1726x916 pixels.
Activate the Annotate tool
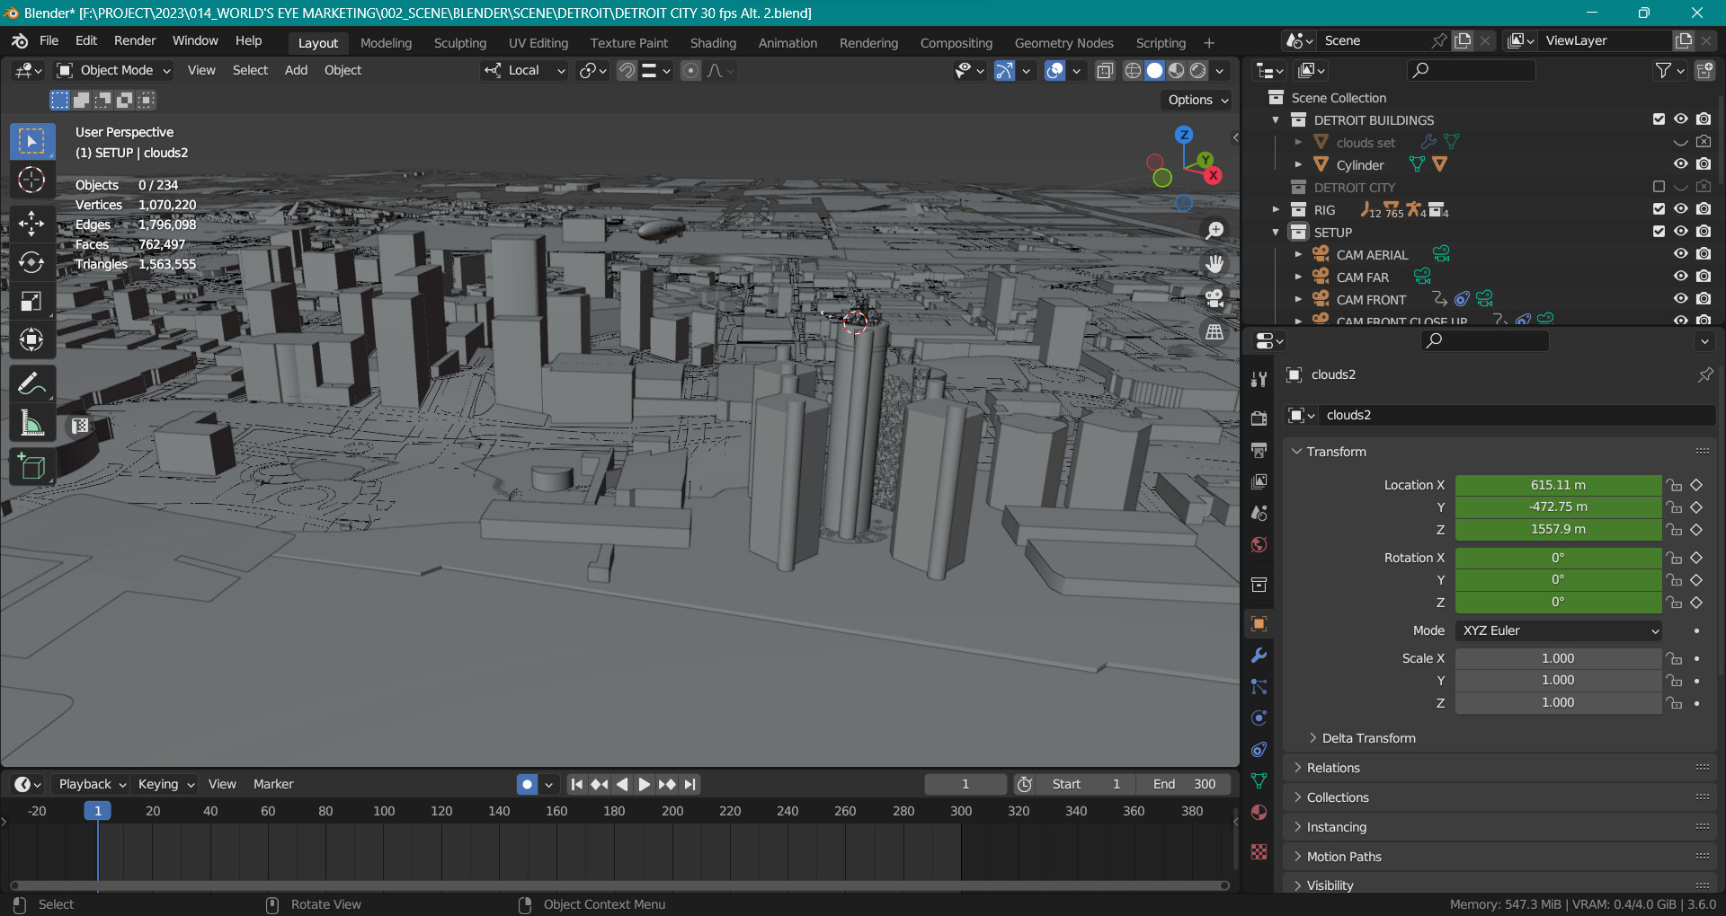[x=31, y=384]
